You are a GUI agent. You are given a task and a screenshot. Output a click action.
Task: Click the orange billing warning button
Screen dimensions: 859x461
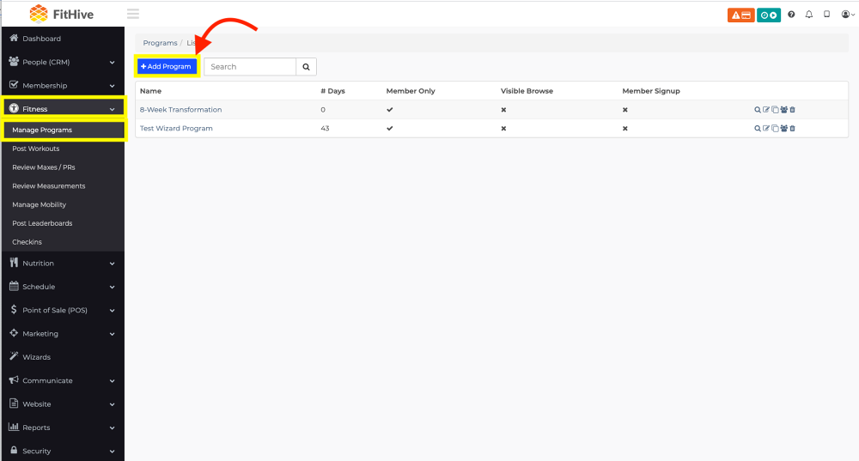point(740,15)
